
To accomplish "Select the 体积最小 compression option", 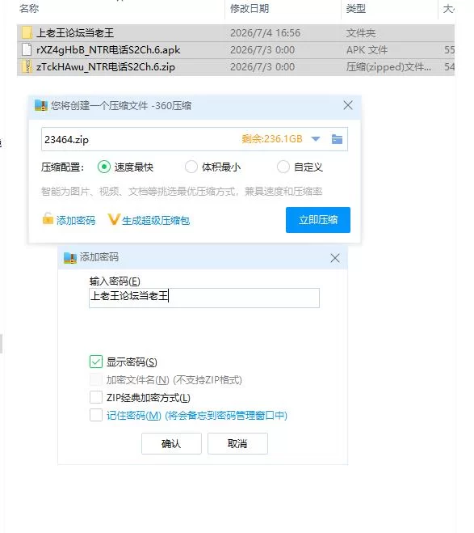I will [191, 167].
